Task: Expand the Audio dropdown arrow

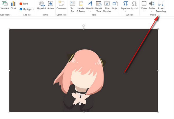Action: pyautogui.click(x=152, y=11)
